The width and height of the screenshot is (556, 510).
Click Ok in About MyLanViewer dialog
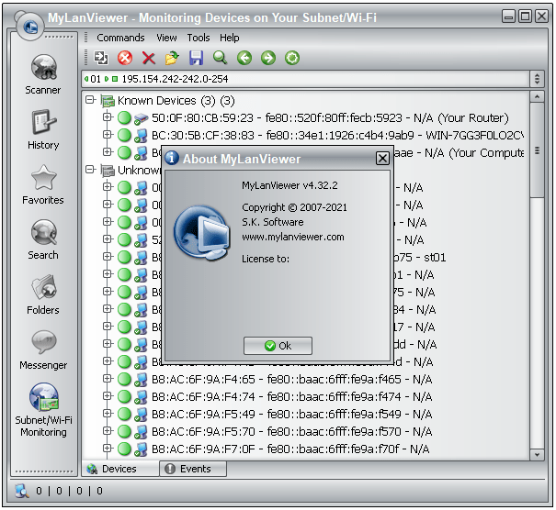click(278, 346)
